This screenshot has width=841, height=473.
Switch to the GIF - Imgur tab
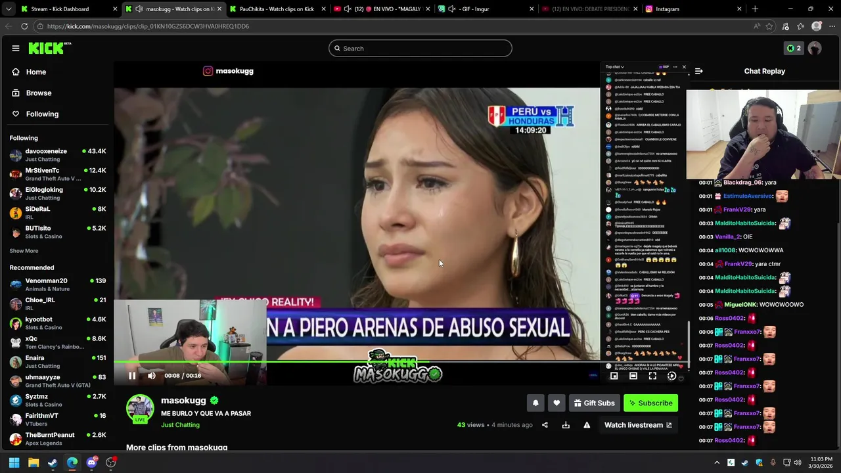coord(485,9)
